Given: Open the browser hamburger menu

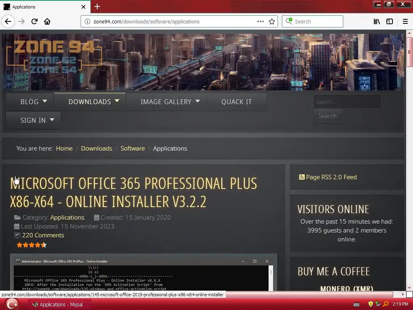Looking at the screenshot, I should point(405,21).
